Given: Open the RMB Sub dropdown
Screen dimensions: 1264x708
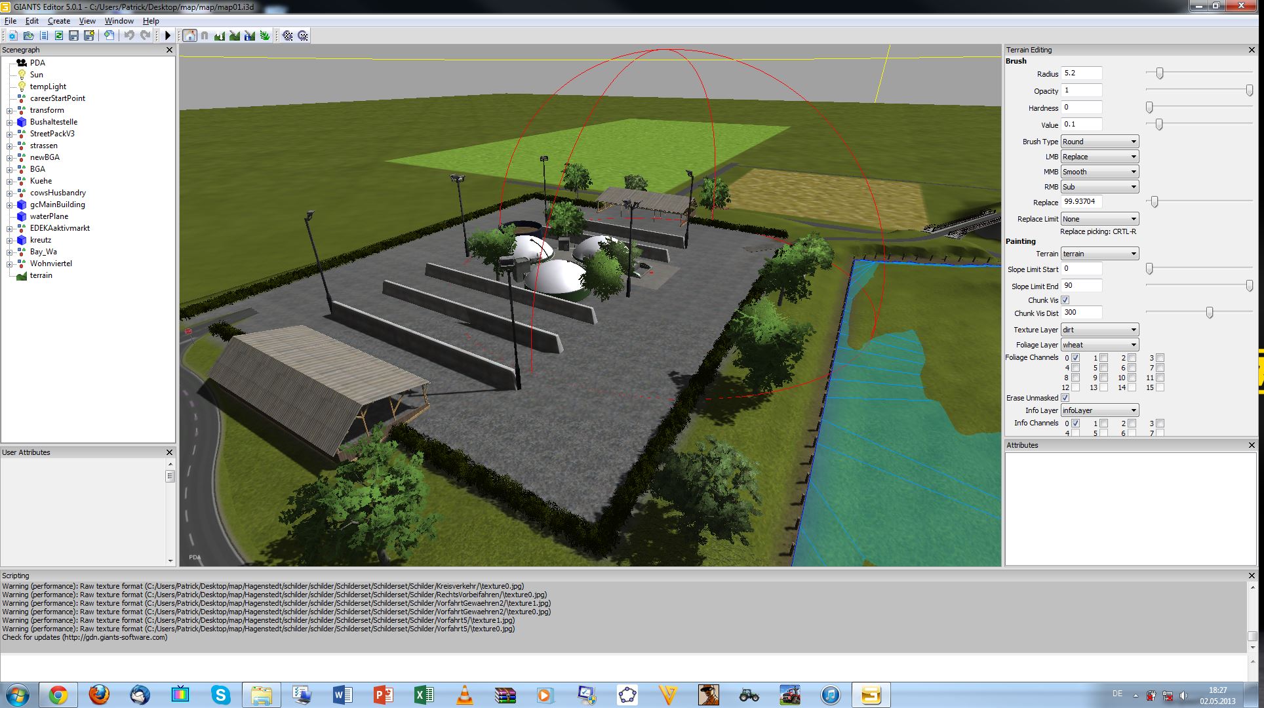Looking at the screenshot, I should click(1099, 187).
